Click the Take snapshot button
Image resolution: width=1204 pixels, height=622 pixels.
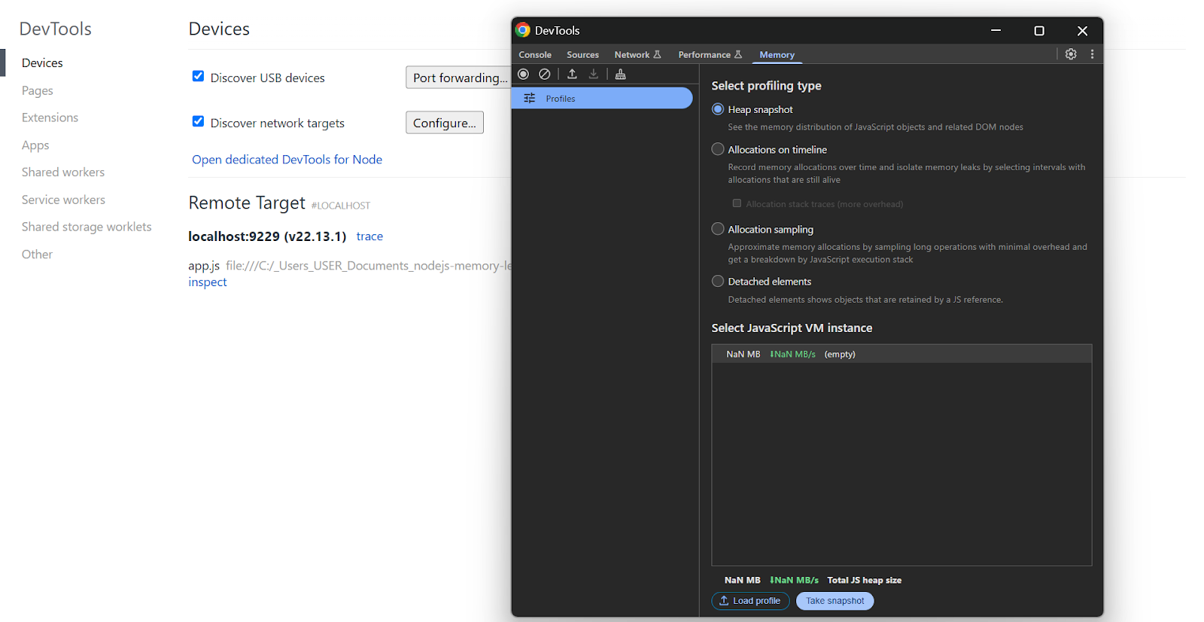[835, 601]
